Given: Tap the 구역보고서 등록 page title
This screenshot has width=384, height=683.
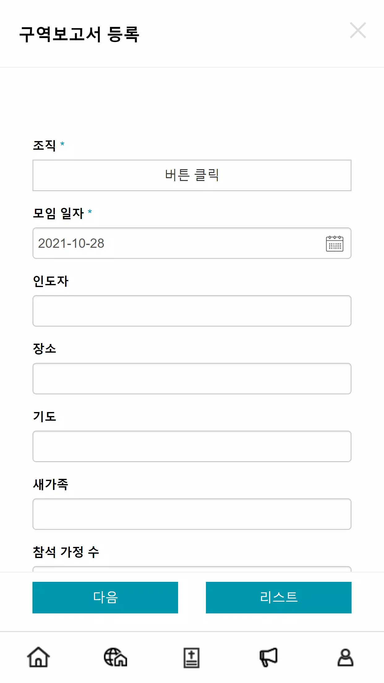Looking at the screenshot, I should click(x=79, y=34).
